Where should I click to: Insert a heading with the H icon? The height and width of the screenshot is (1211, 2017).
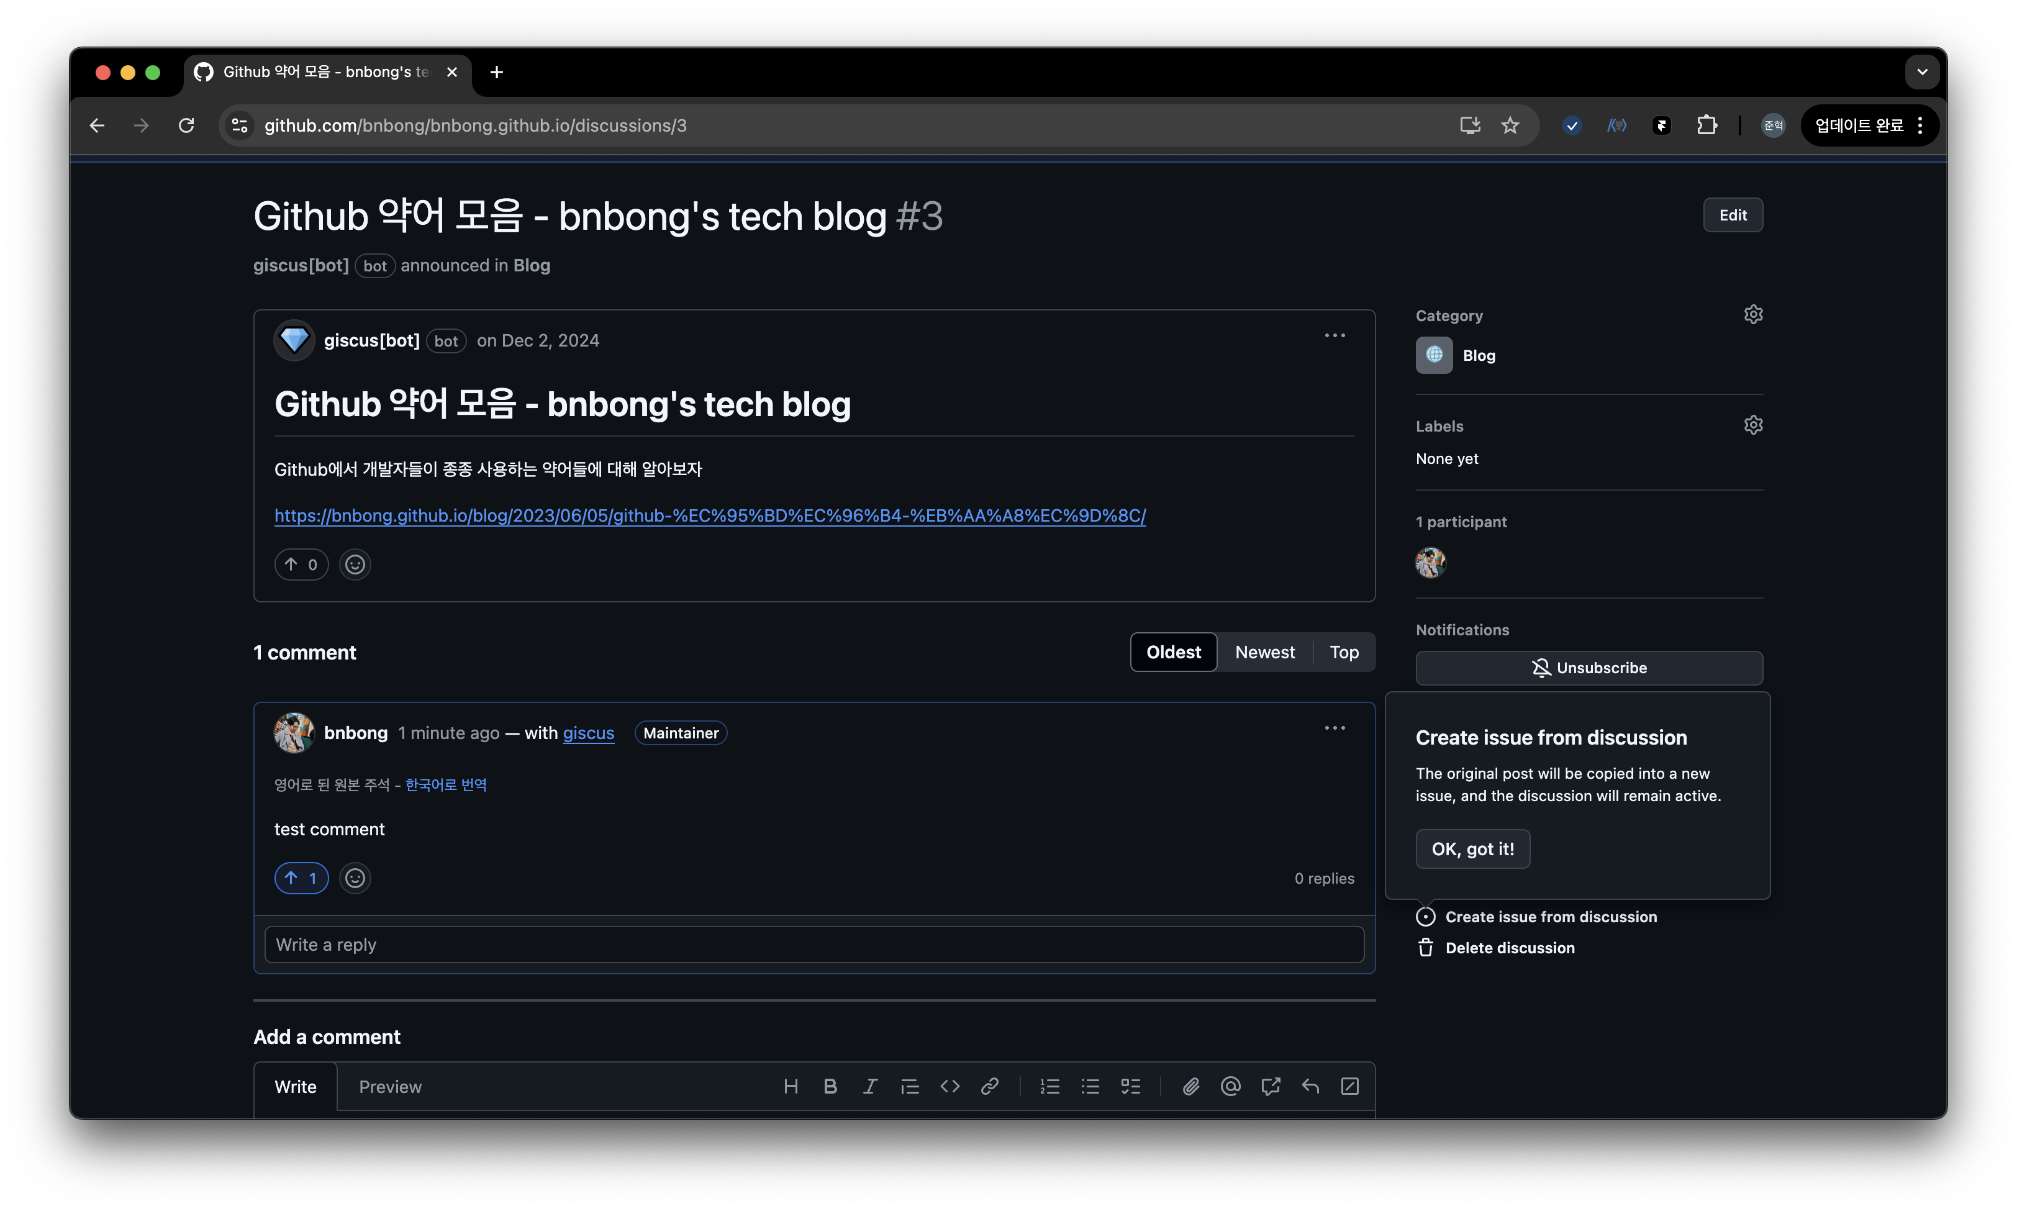(x=790, y=1086)
